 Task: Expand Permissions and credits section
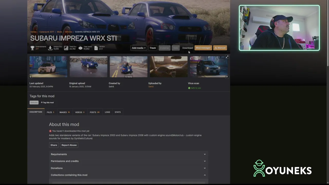coord(129,161)
